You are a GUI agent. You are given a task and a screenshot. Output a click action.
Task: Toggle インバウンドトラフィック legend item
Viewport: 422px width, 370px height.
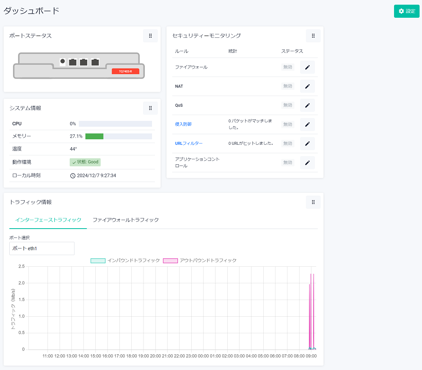125,260
